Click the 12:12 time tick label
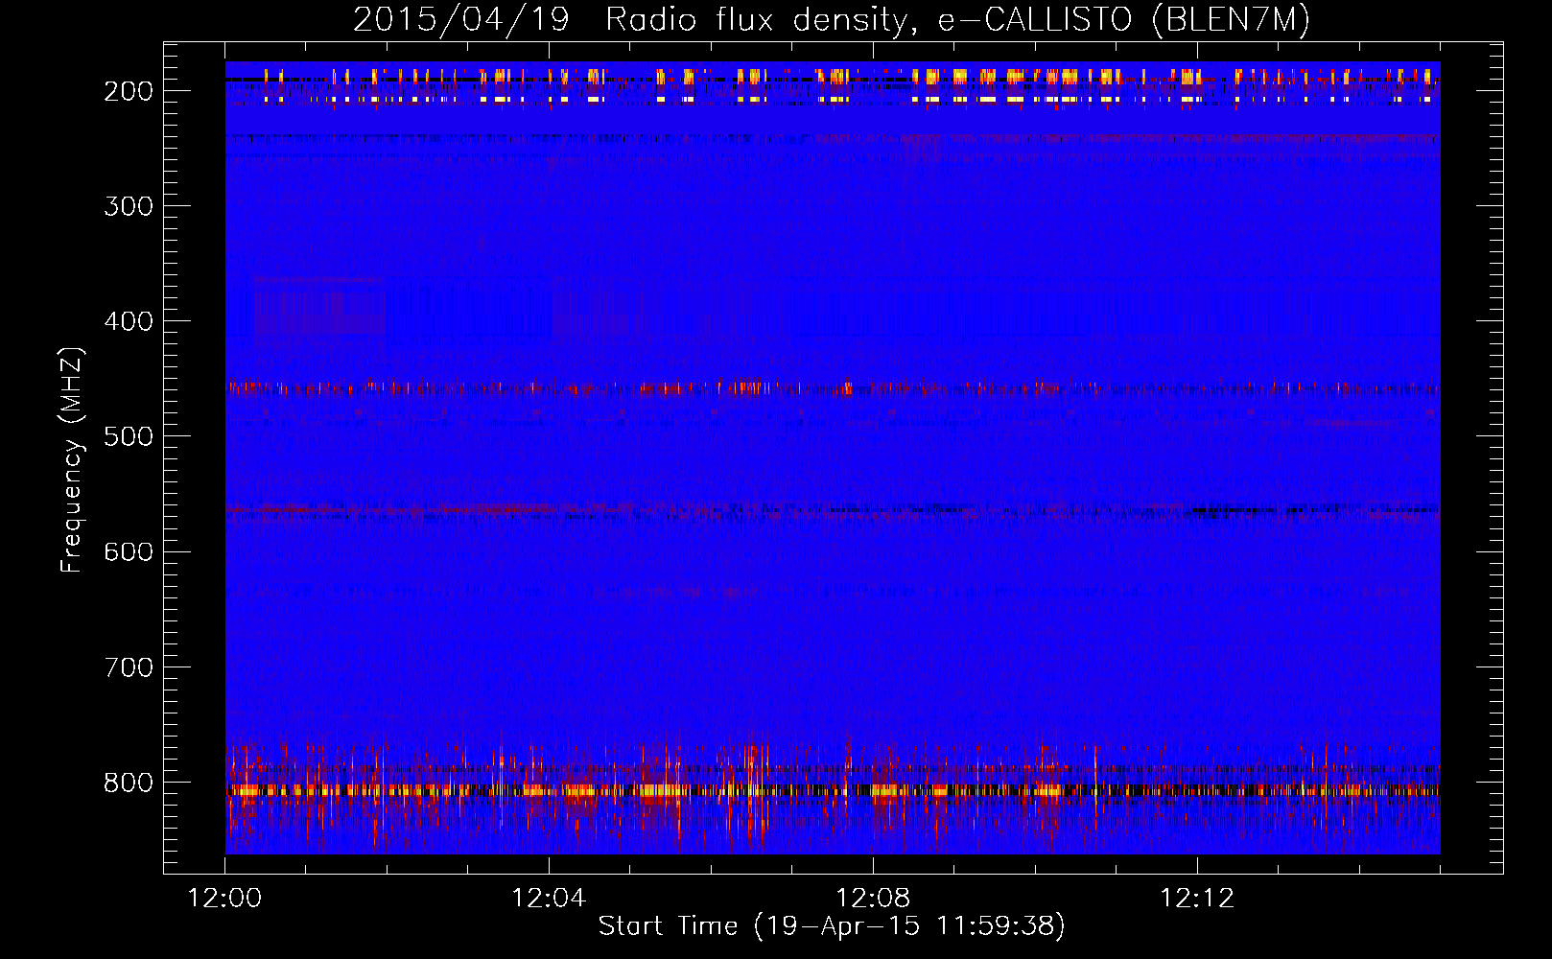This screenshot has height=959, width=1552. pos(1197,898)
